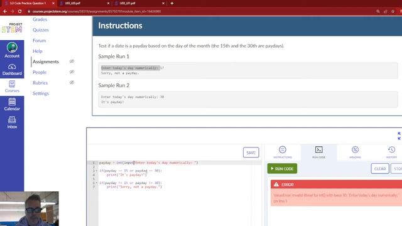The height and width of the screenshot is (226, 402).
Task: Click code line 1 with the input statement
Action: (148, 163)
